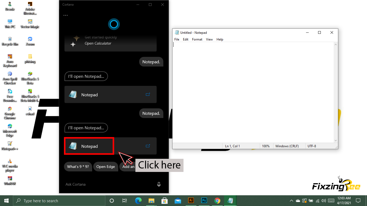
Task: Click the Task View taskbar button
Action: [125, 201]
